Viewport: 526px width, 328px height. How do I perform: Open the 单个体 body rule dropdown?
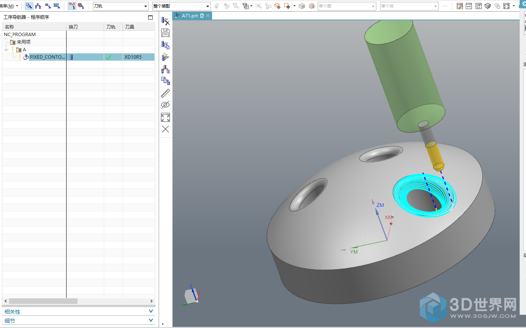409,6
